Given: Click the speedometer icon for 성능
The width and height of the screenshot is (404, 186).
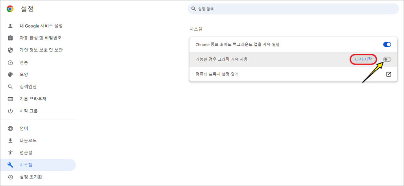Looking at the screenshot, I should [10, 63].
